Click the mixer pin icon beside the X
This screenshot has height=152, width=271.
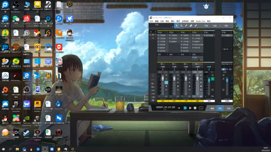coord(155,32)
